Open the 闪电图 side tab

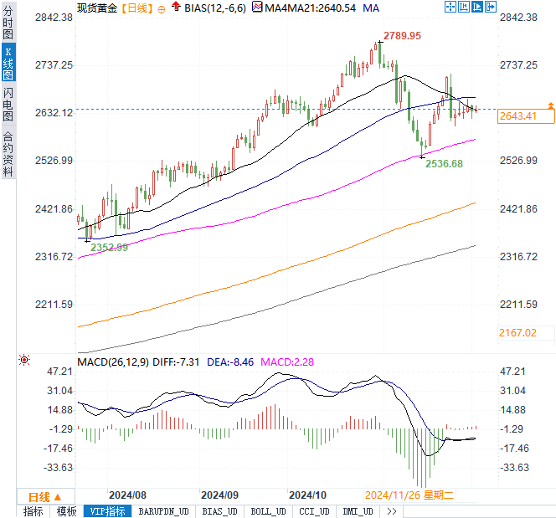pyautogui.click(x=8, y=105)
